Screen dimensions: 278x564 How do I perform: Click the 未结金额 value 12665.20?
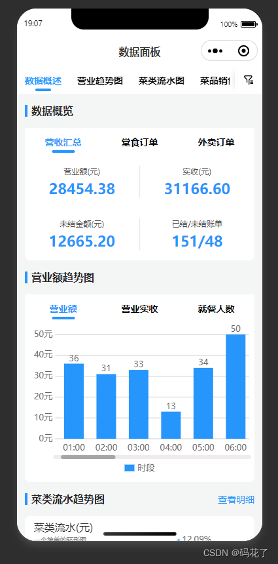coord(82,241)
